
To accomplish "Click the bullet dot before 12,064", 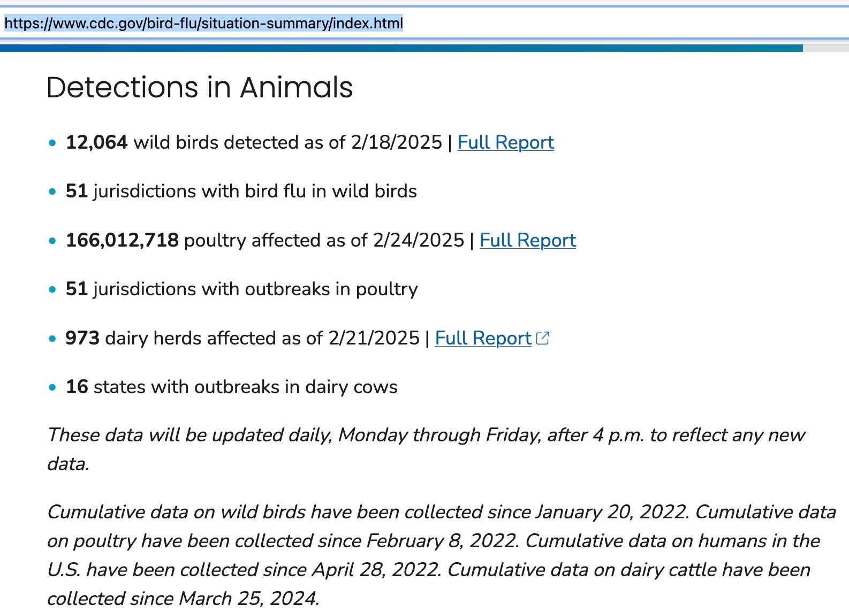I will [52, 143].
